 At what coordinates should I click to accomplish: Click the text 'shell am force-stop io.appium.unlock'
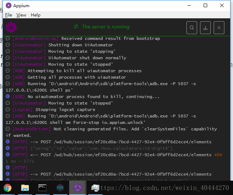click(x=97, y=123)
